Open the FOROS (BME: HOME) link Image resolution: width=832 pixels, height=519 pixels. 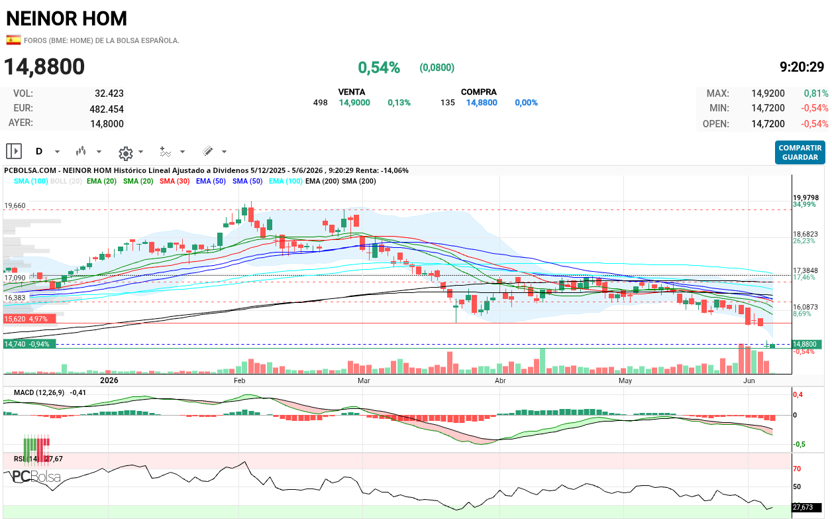pos(101,40)
